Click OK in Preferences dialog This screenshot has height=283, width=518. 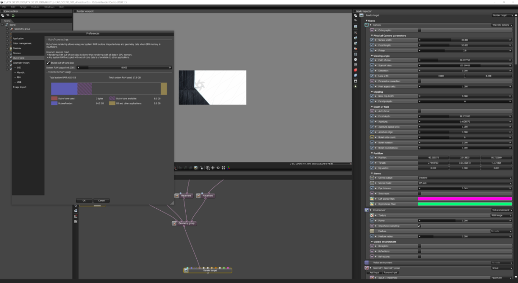(x=84, y=201)
